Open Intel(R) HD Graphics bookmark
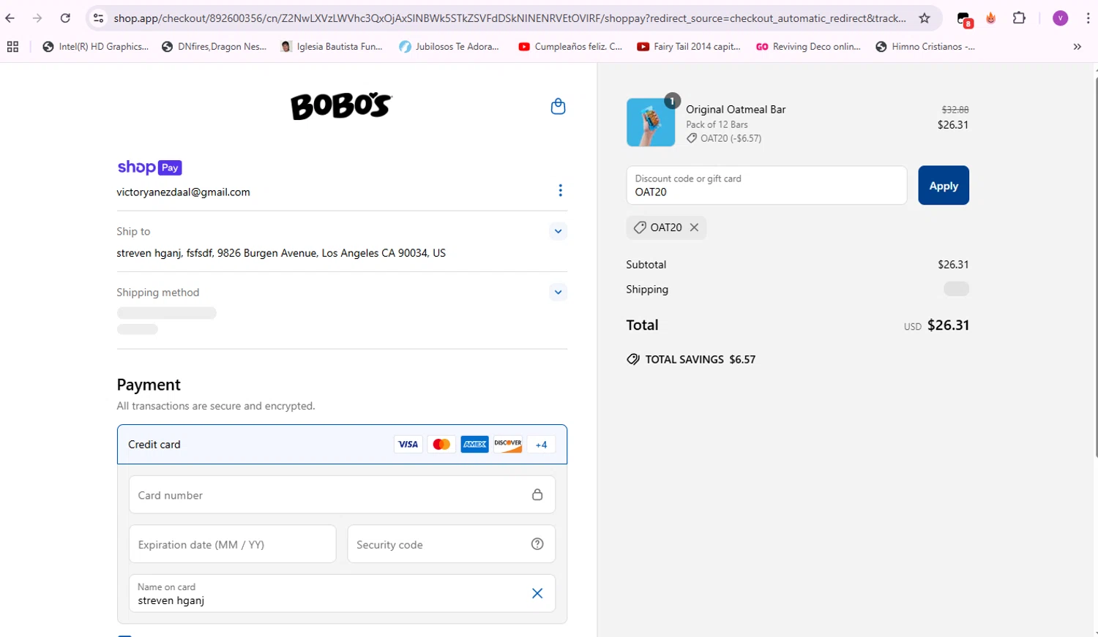Screen dimensions: 1098x637 tap(96, 47)
